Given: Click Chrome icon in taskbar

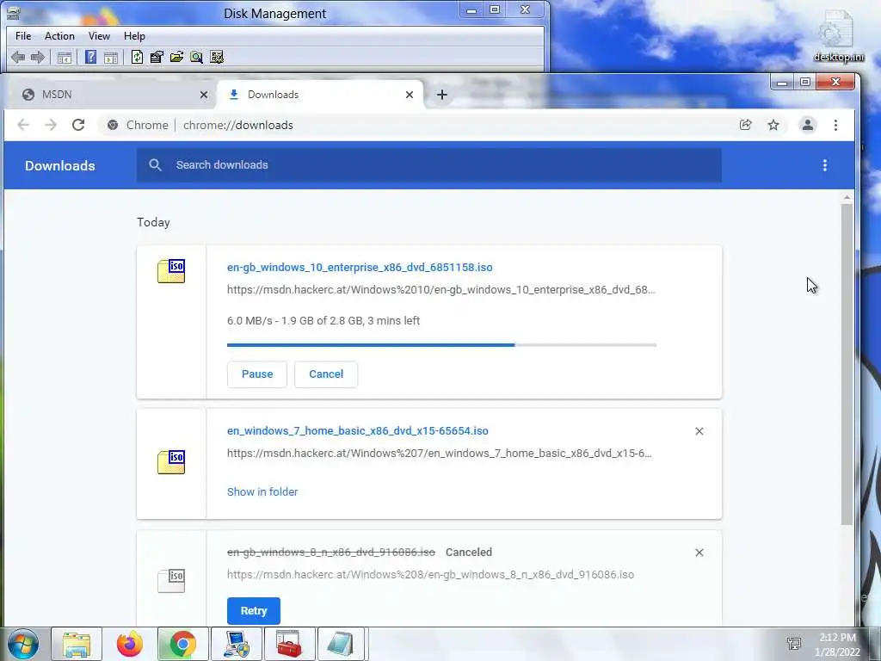Looking at the screenshot, I should 182,644.
